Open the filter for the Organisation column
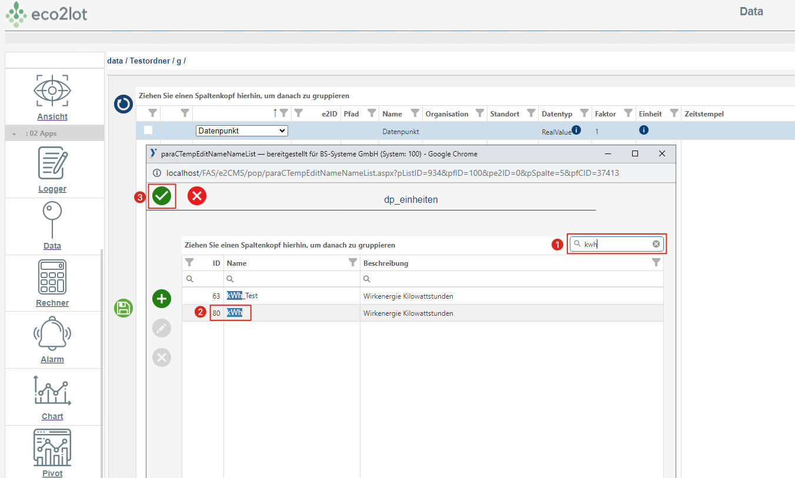The width and height of the screenshot is (795, 478). coord(480,113)
